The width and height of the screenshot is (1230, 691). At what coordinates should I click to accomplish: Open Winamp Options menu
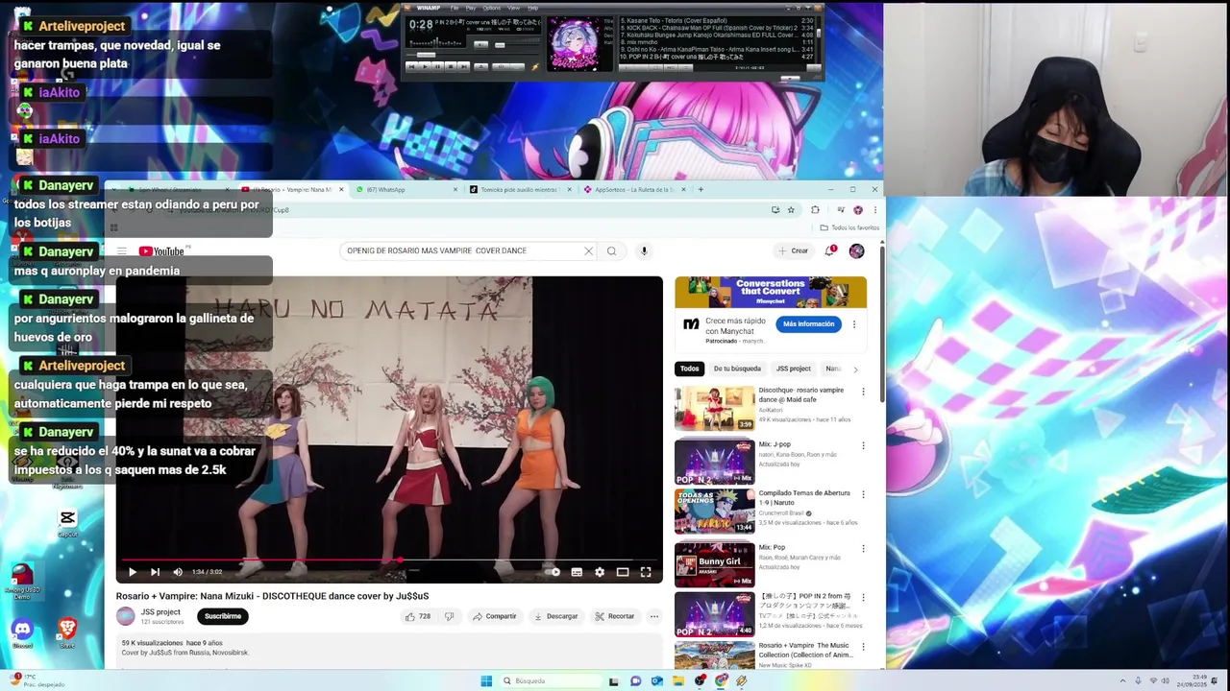[491, 8]
